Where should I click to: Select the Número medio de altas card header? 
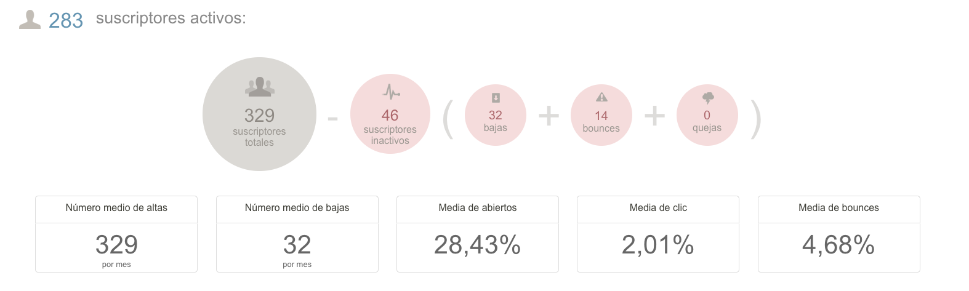[x=116, y=209]
